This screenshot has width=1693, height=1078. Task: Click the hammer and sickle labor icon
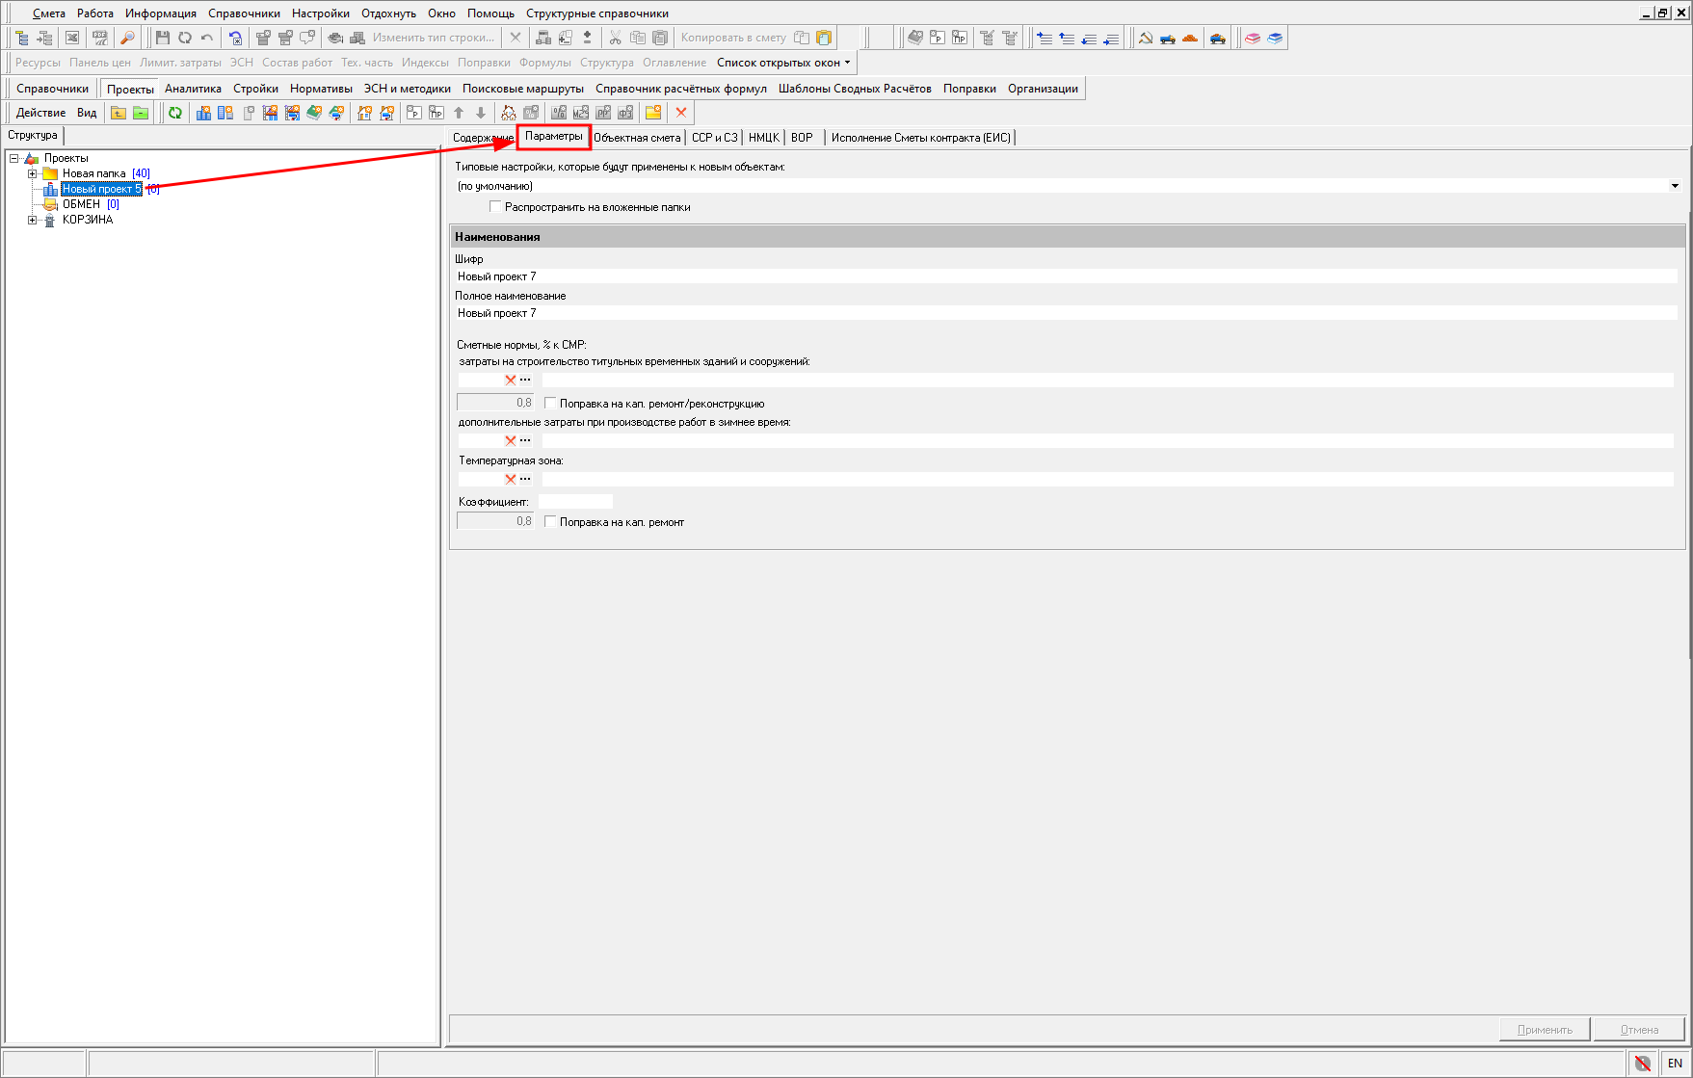(1146, 38)
